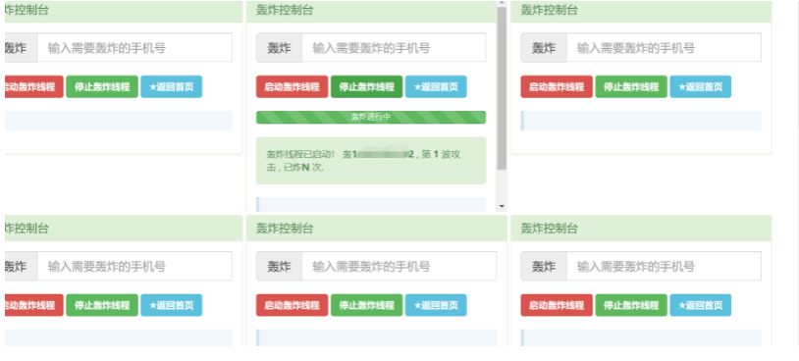The height and width of the screenshot is (361, 799).
Task: Click ★返回首页 in the top-right panel
Action: (700, 86)
